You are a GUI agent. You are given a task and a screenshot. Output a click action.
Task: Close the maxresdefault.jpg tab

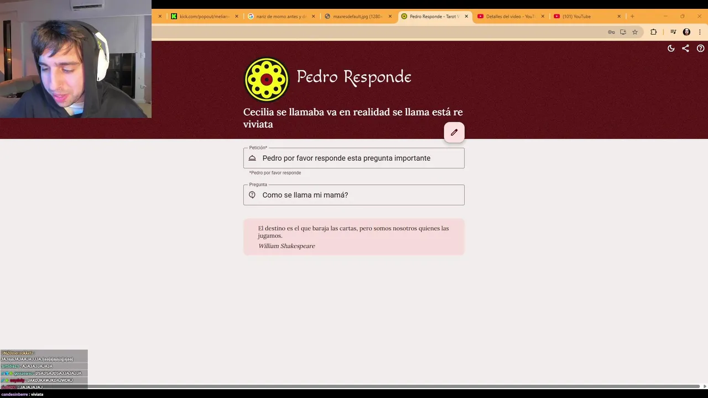pos(390,17)
